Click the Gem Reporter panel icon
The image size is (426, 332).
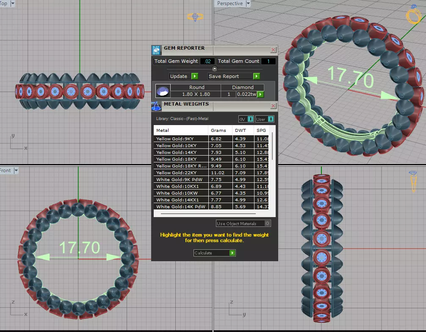coord(156,50)
